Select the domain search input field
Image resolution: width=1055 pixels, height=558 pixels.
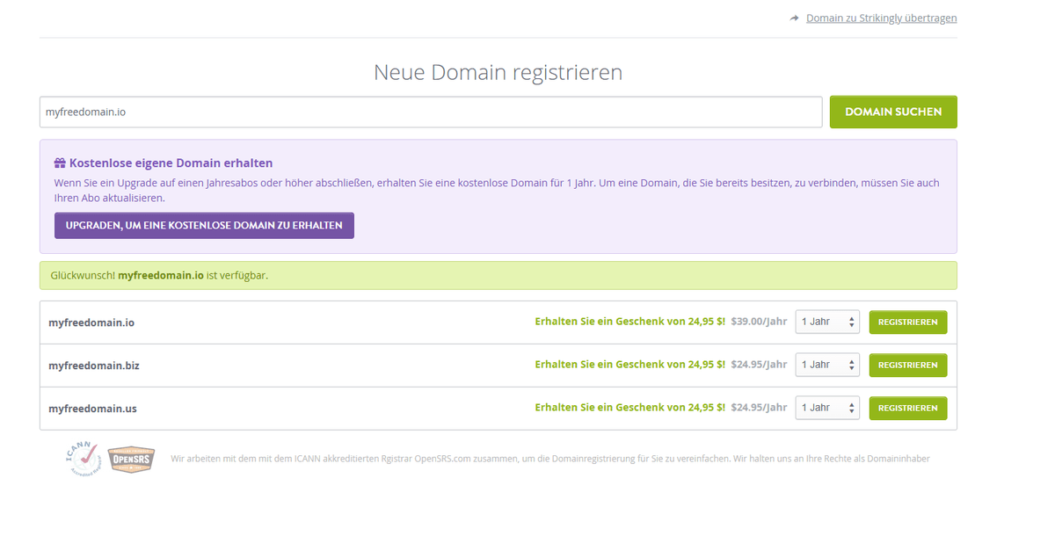click(431, 112)
